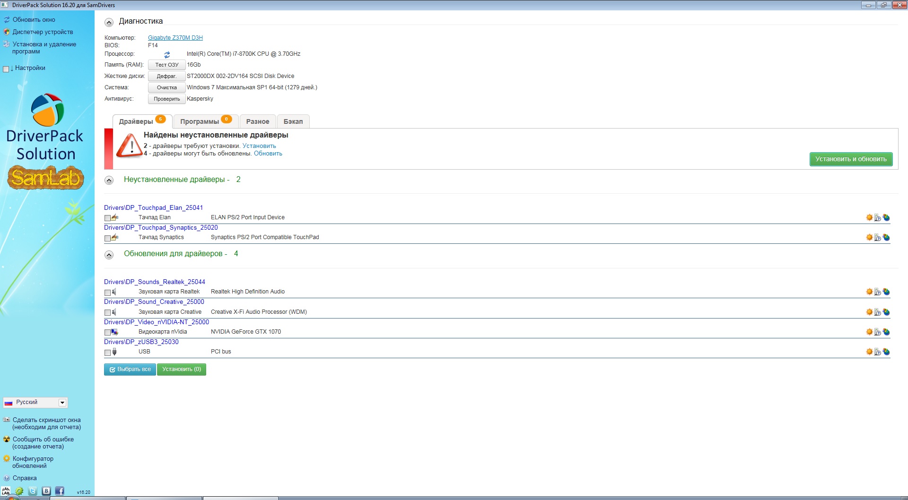Tick the Звуковая карта Creative checkbox
The width and height of the screenshot is (908, 500).
[x=107, y=312]
